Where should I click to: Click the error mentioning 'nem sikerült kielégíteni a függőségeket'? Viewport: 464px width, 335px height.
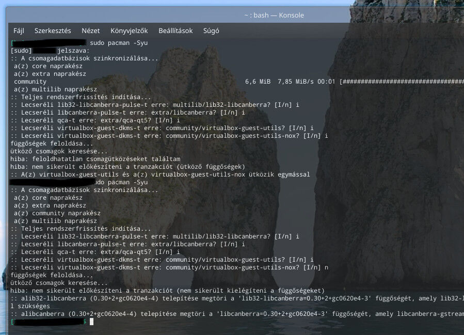[x=168, y=290]
